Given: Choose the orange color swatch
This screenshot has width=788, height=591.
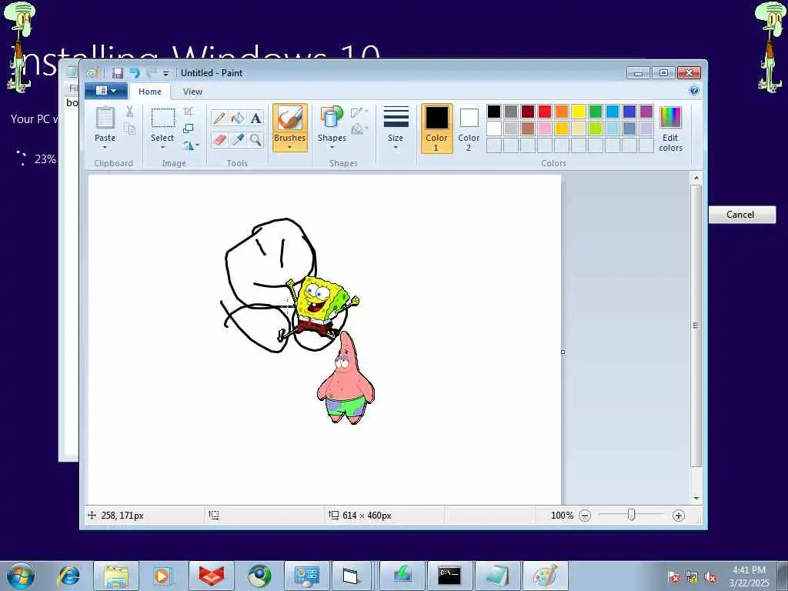Looking at the screenshot, I should pos(562,112).
